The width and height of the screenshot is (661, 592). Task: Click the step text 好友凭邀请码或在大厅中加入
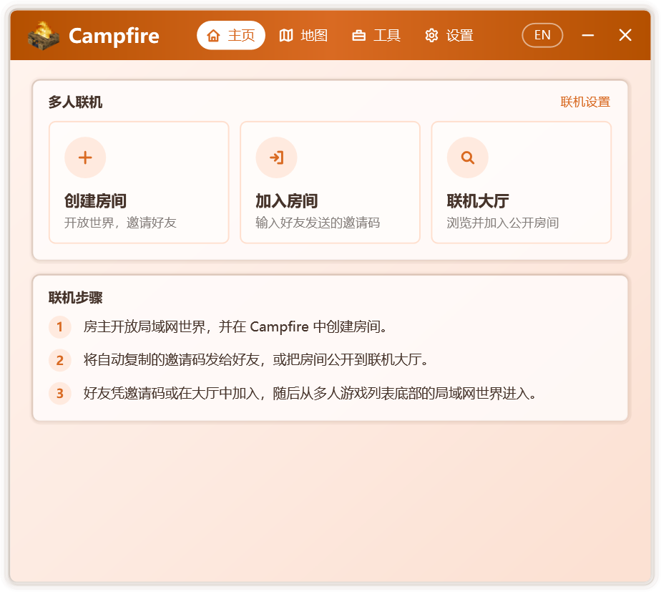coord(172,393)
